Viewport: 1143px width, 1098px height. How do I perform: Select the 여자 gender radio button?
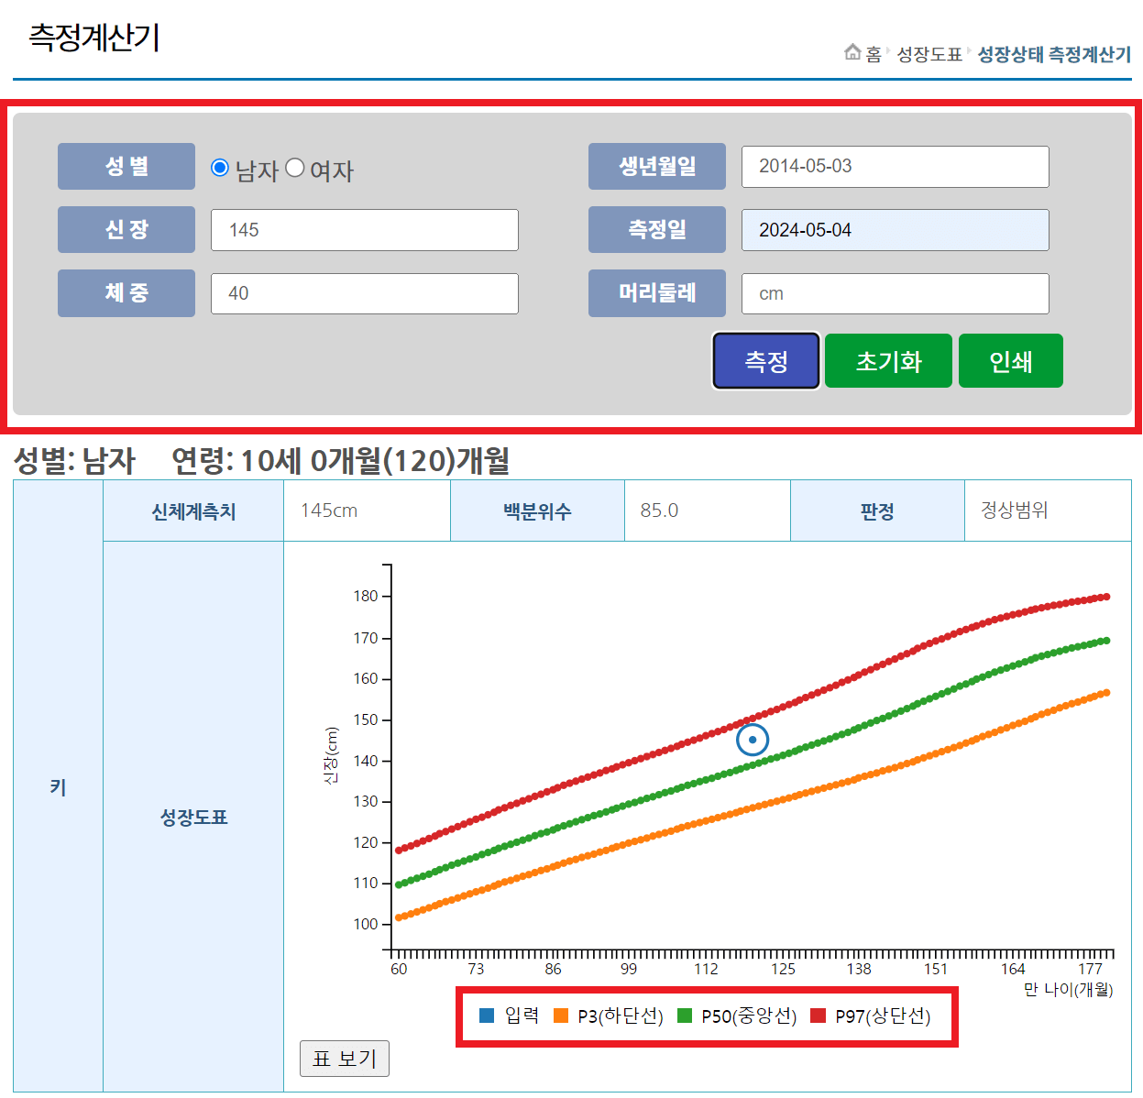(x=295, y=167)
